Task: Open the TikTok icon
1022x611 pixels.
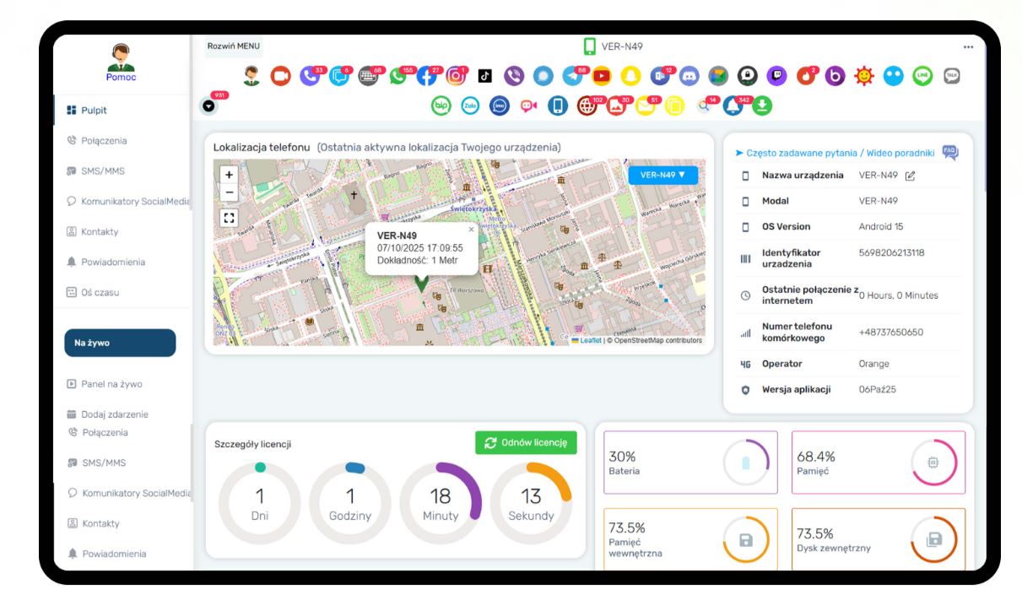Action: point(486,75)
